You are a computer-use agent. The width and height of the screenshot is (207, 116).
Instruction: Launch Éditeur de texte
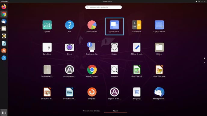pos(137,47)
